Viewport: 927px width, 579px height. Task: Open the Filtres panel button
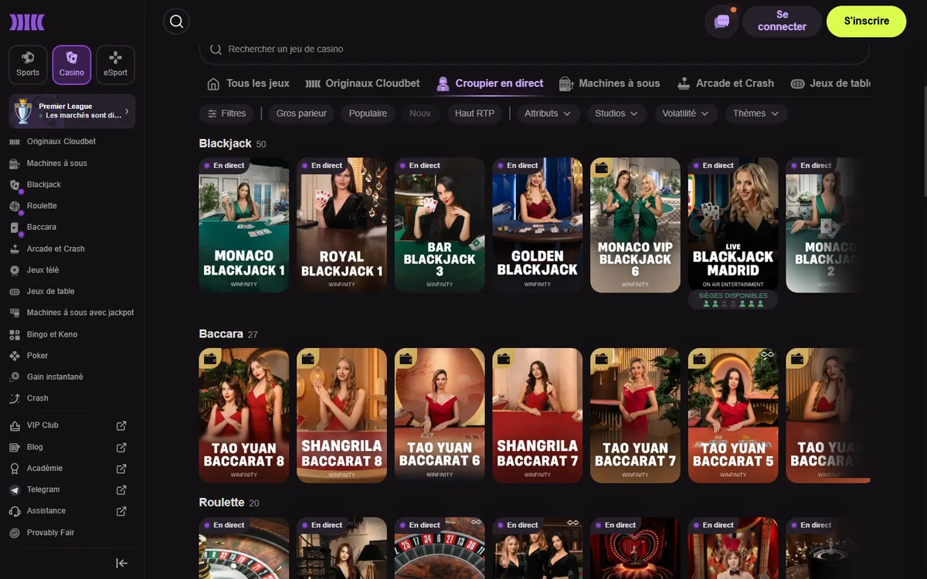(x=226, y=113)
